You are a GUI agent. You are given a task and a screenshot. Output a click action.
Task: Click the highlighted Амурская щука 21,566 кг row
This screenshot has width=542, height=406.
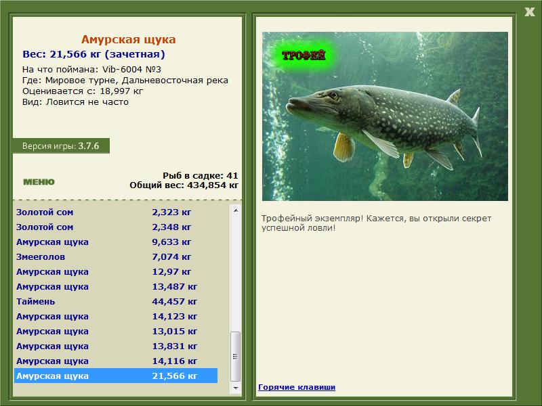(x=116, y=376)
